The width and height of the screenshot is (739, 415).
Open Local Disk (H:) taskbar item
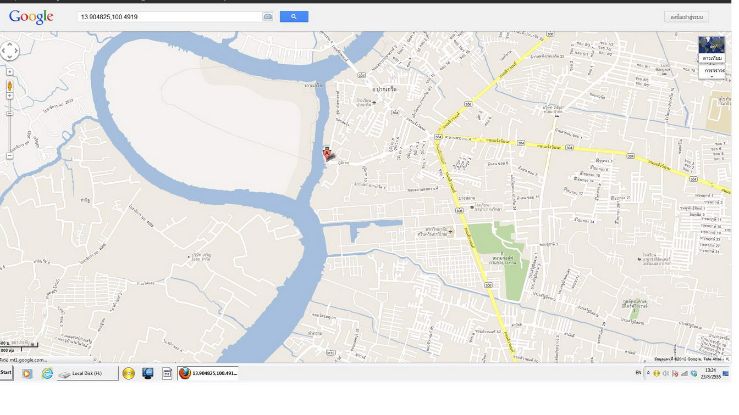87,373
